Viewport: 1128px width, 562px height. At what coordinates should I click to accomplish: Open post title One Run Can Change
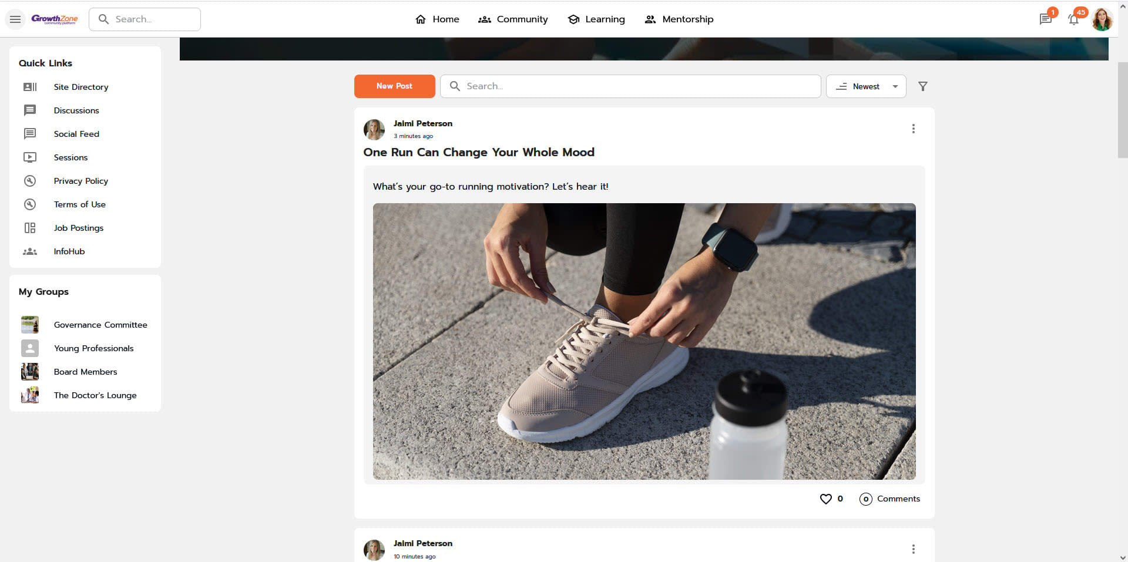pos(479,152)
